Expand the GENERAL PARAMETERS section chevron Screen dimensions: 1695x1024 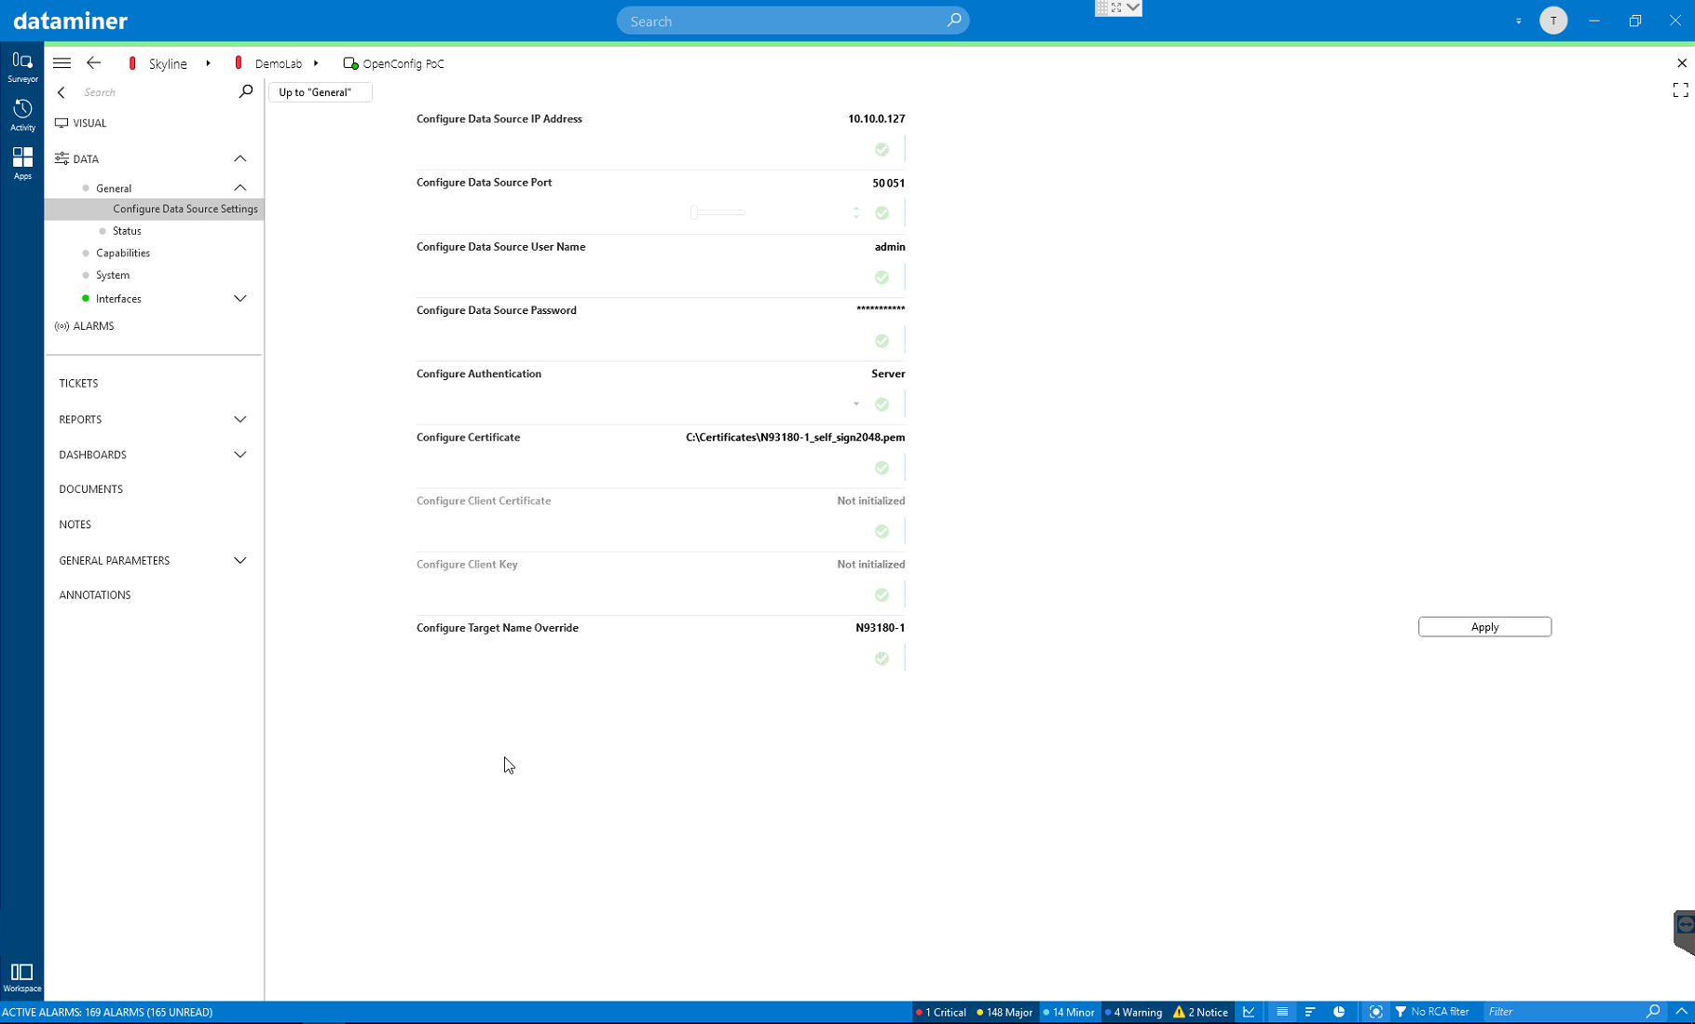pyautogui.click(x=239, y=560)
